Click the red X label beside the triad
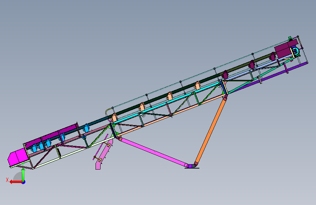316x205 pixels. 7,180
